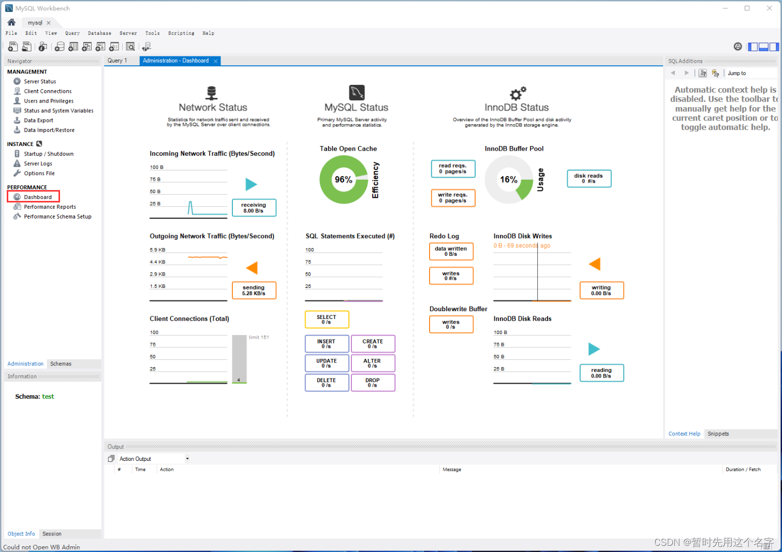Click the receiving 8.00 B/s box
Viewport: 782px width, 552px height.
(254, 208)
